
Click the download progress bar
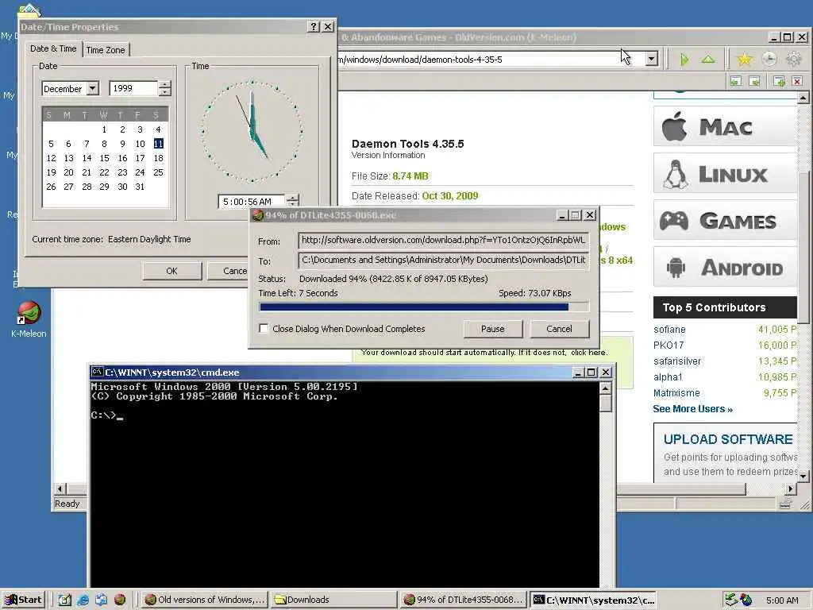424,307
